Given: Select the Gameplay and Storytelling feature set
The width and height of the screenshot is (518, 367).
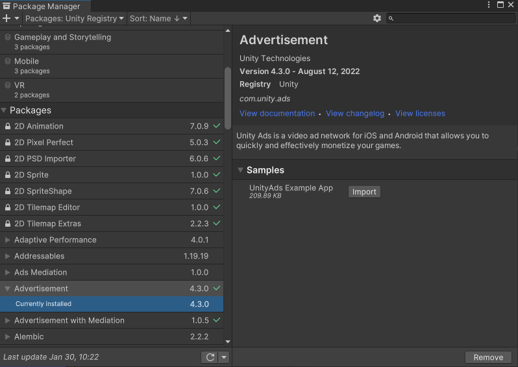Looking at the screenshot, I should [x=112, y=42].
